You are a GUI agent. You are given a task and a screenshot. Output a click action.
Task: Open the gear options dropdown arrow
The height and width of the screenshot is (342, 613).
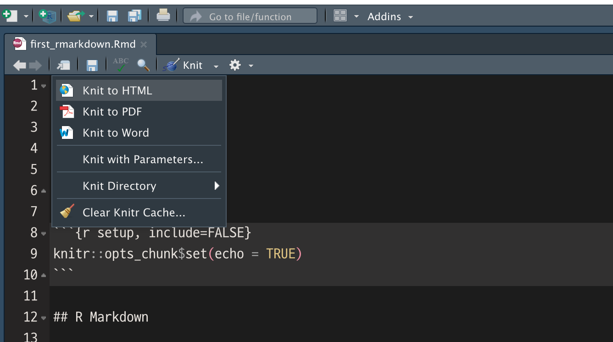click(x=251, y=66)
